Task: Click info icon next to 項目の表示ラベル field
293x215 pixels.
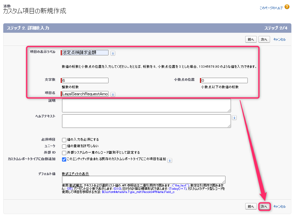Action: pyautogui.click(x=113, y=53)
